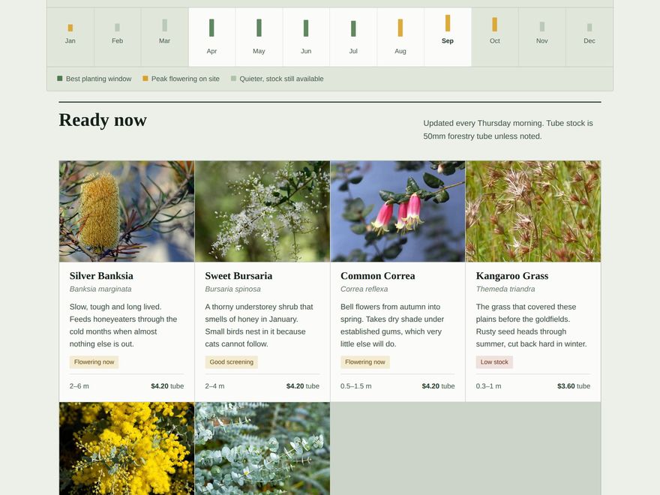
Task: Click the $4.20 tube price on Sweet Bursaria
Action: click(303, 386)
